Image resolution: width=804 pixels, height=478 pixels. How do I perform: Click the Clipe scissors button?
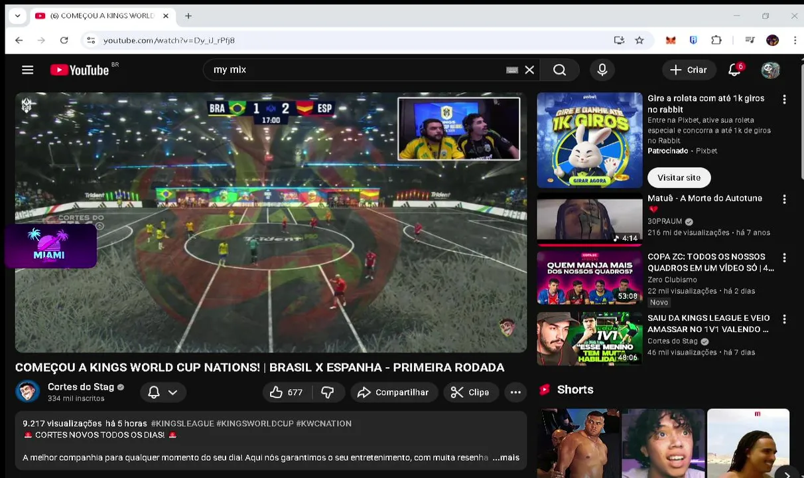pos(470,392)
